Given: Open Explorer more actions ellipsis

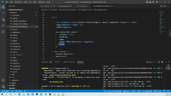Looking at the screenshot, I should (36, 6).
